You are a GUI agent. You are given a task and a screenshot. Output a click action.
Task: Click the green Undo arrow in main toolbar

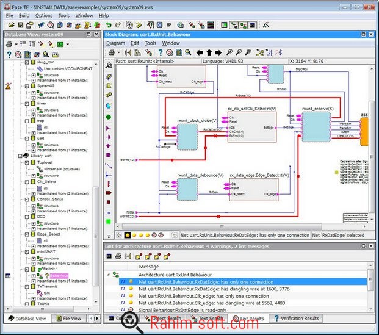tap(108, 25)
